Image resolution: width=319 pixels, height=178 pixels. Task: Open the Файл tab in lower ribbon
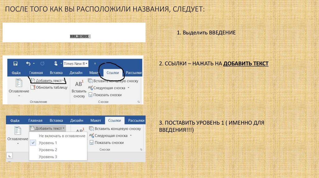pyautogui.click(x=15, y=121)
